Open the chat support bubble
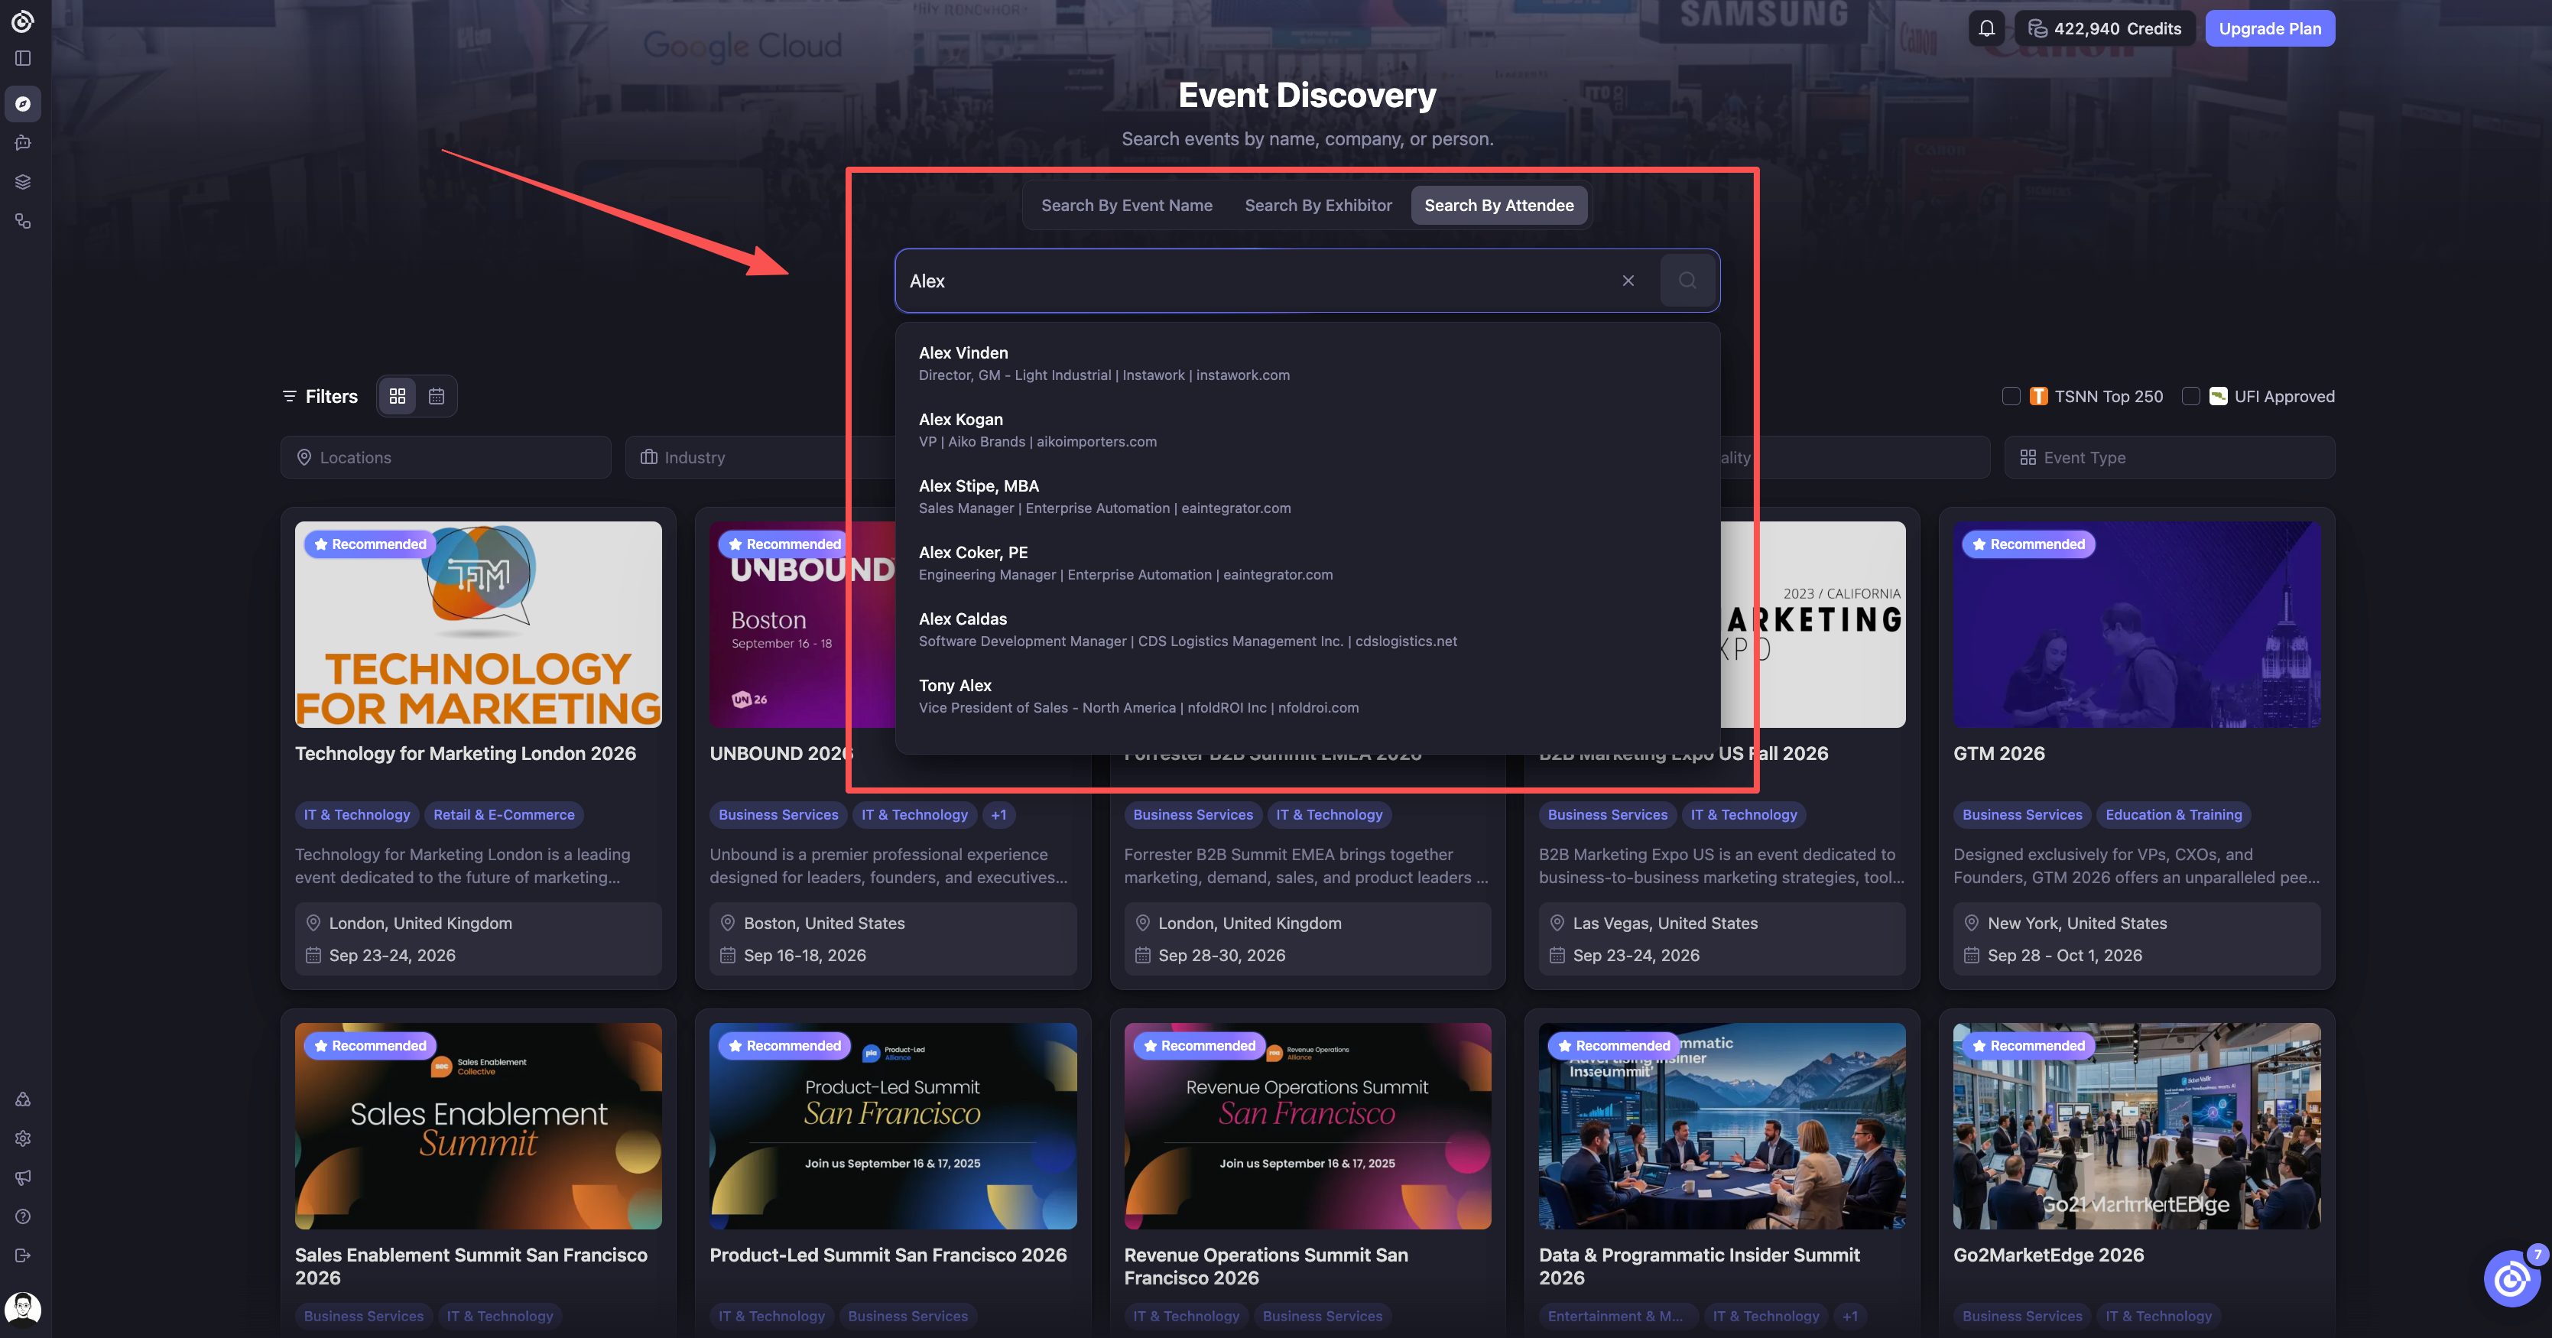This screenshot has height=1338, width=2552. coord(2511,1280)
